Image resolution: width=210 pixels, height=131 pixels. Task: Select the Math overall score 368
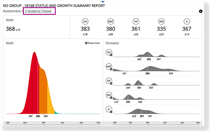[10, 29]
